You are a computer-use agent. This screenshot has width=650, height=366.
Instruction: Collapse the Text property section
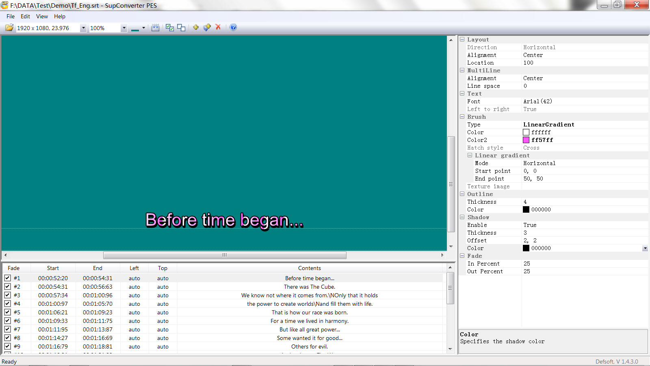point(462,94)
